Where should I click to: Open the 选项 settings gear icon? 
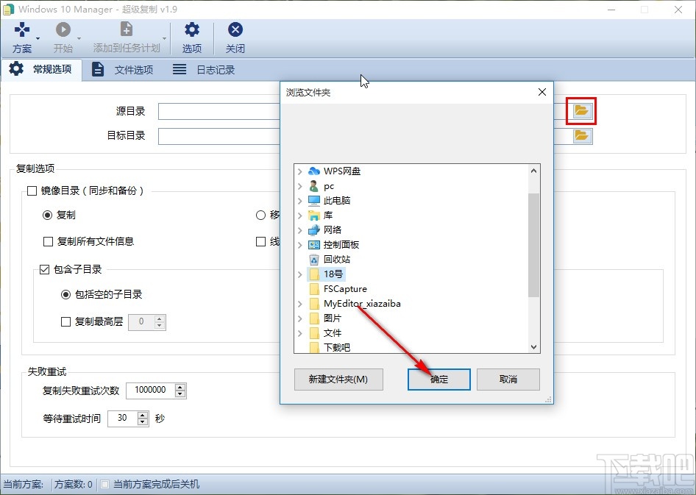191,29
